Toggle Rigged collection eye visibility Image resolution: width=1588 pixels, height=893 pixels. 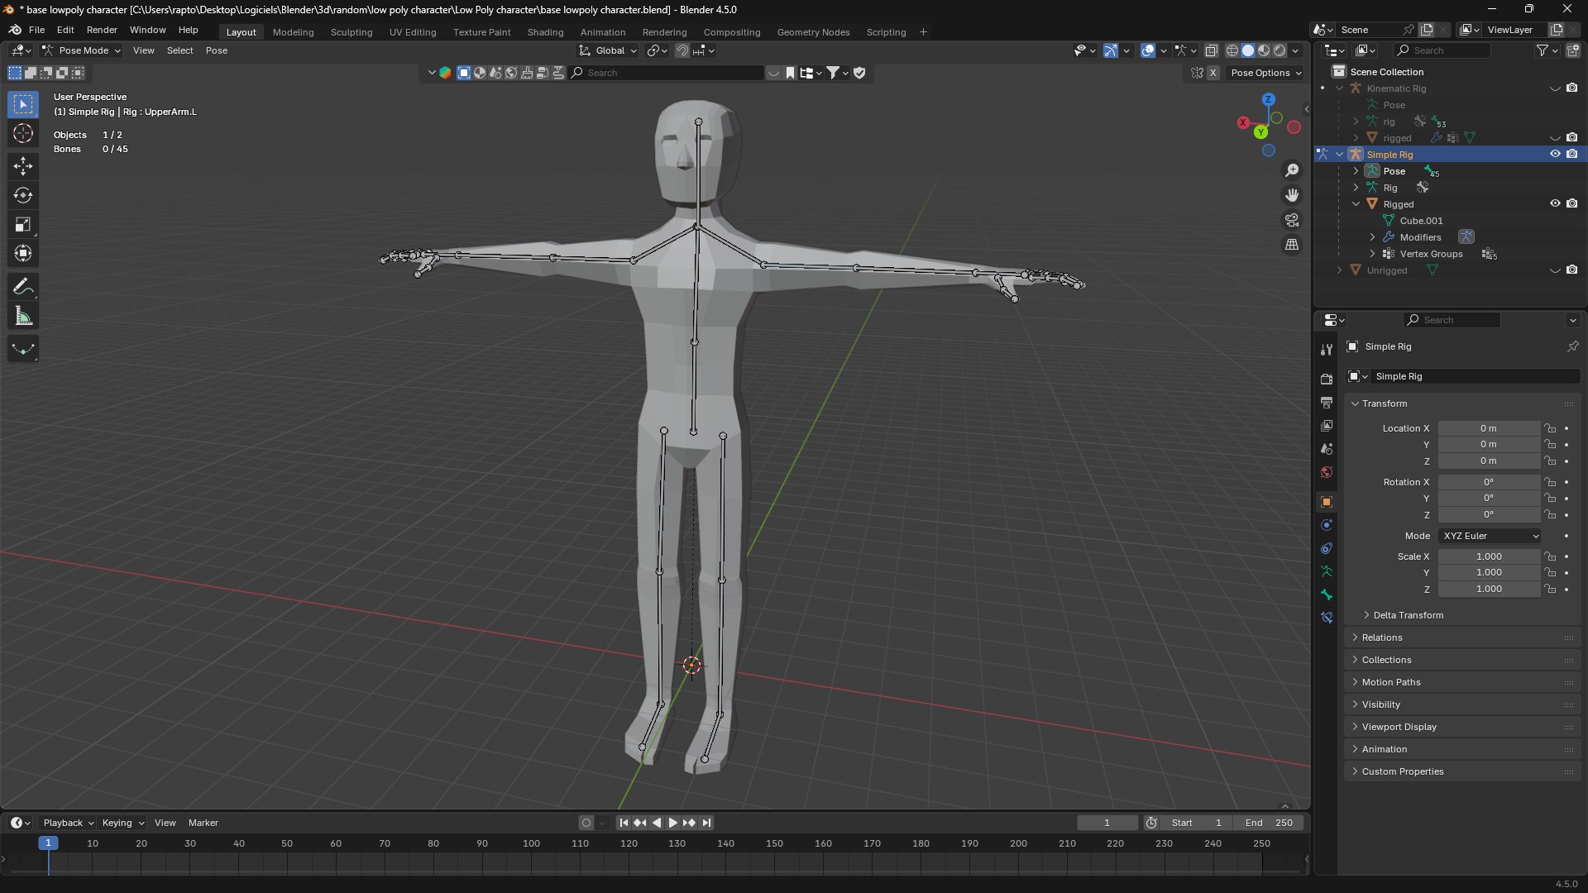1555,204
